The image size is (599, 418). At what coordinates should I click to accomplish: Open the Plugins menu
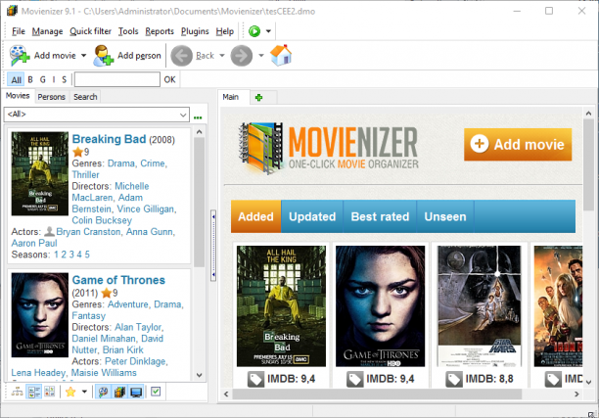(195, 31)
